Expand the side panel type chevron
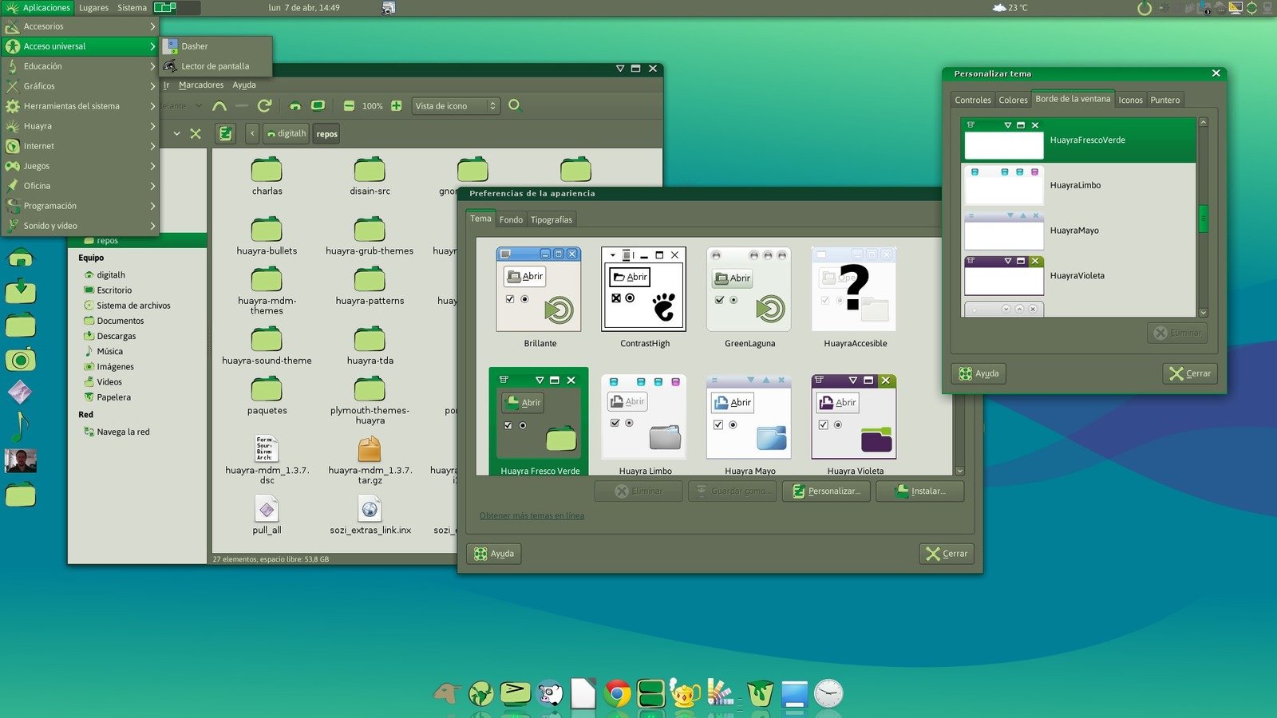 [x=176, y=133]
